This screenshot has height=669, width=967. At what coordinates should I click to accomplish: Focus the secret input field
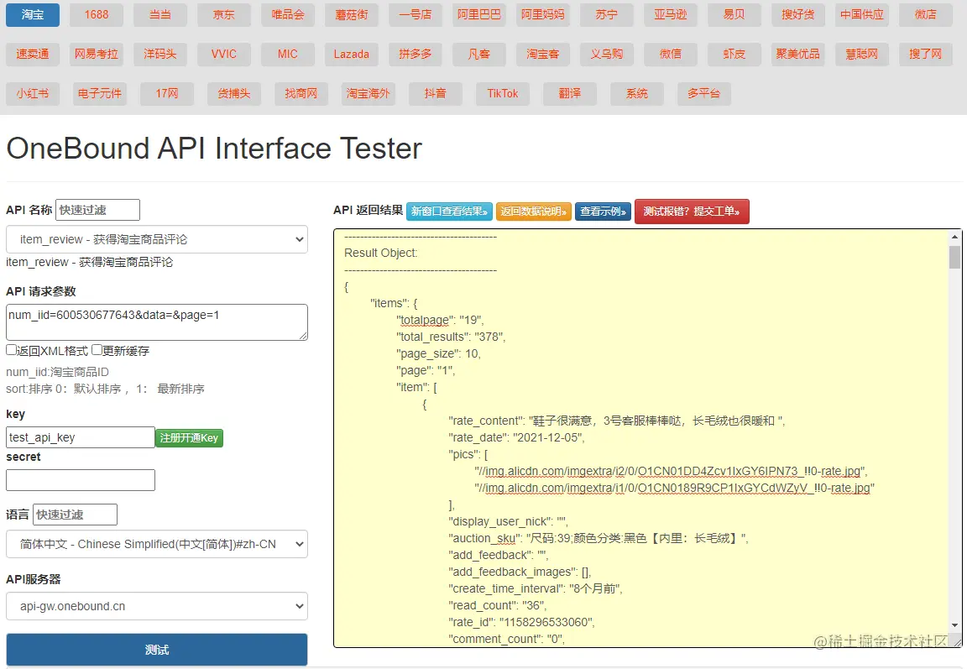[x=81, y=480]
